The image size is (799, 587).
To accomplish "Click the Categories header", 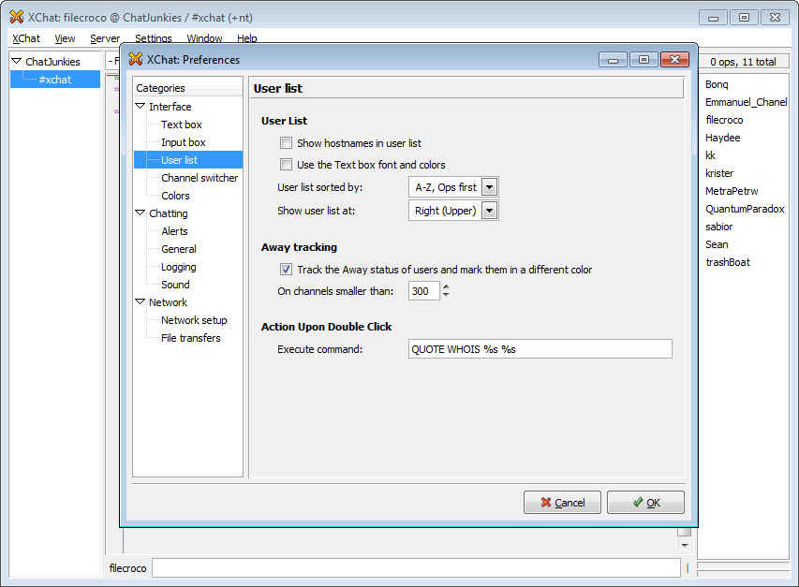I will coord(187,88).
